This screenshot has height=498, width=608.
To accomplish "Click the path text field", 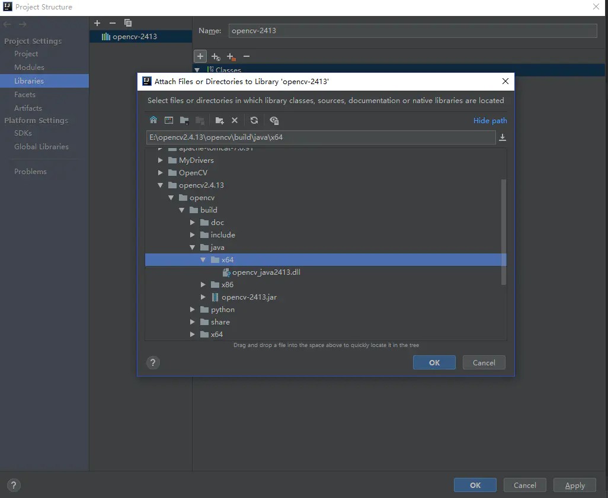I will 320,137.
